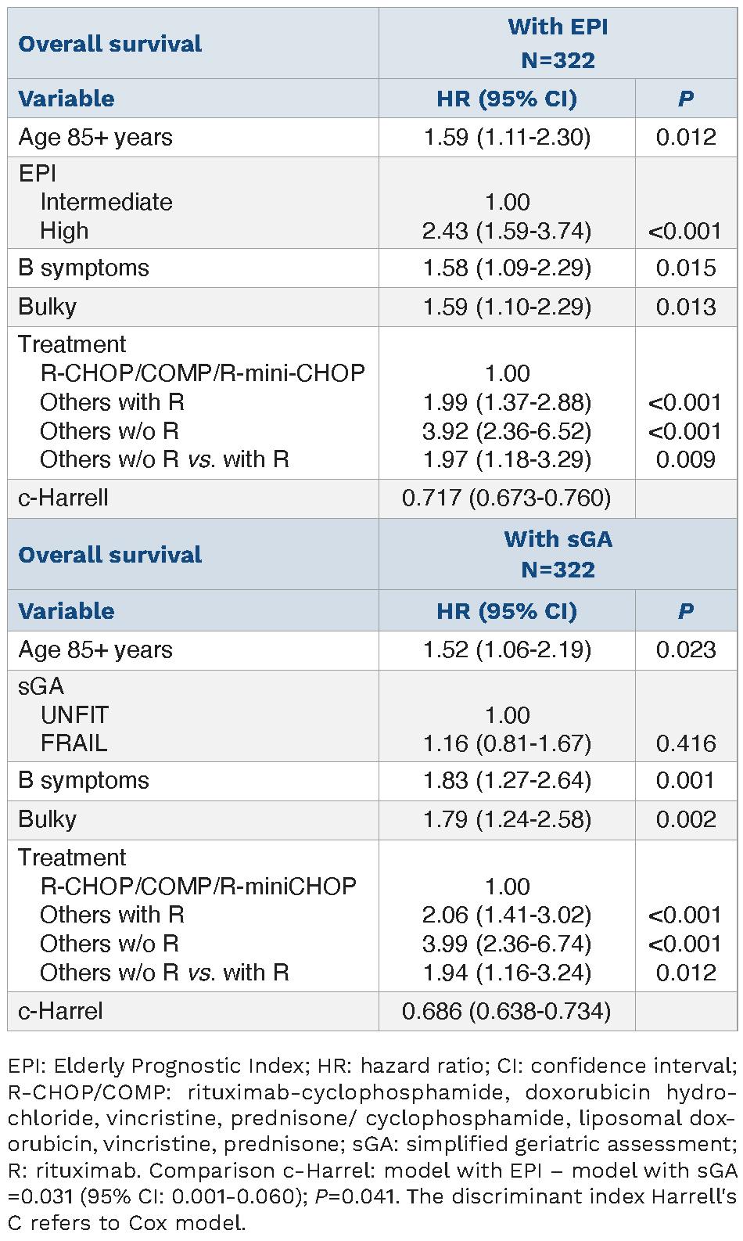Click the P value 0.012 for Age in EPI model

(x=686, y=138)
